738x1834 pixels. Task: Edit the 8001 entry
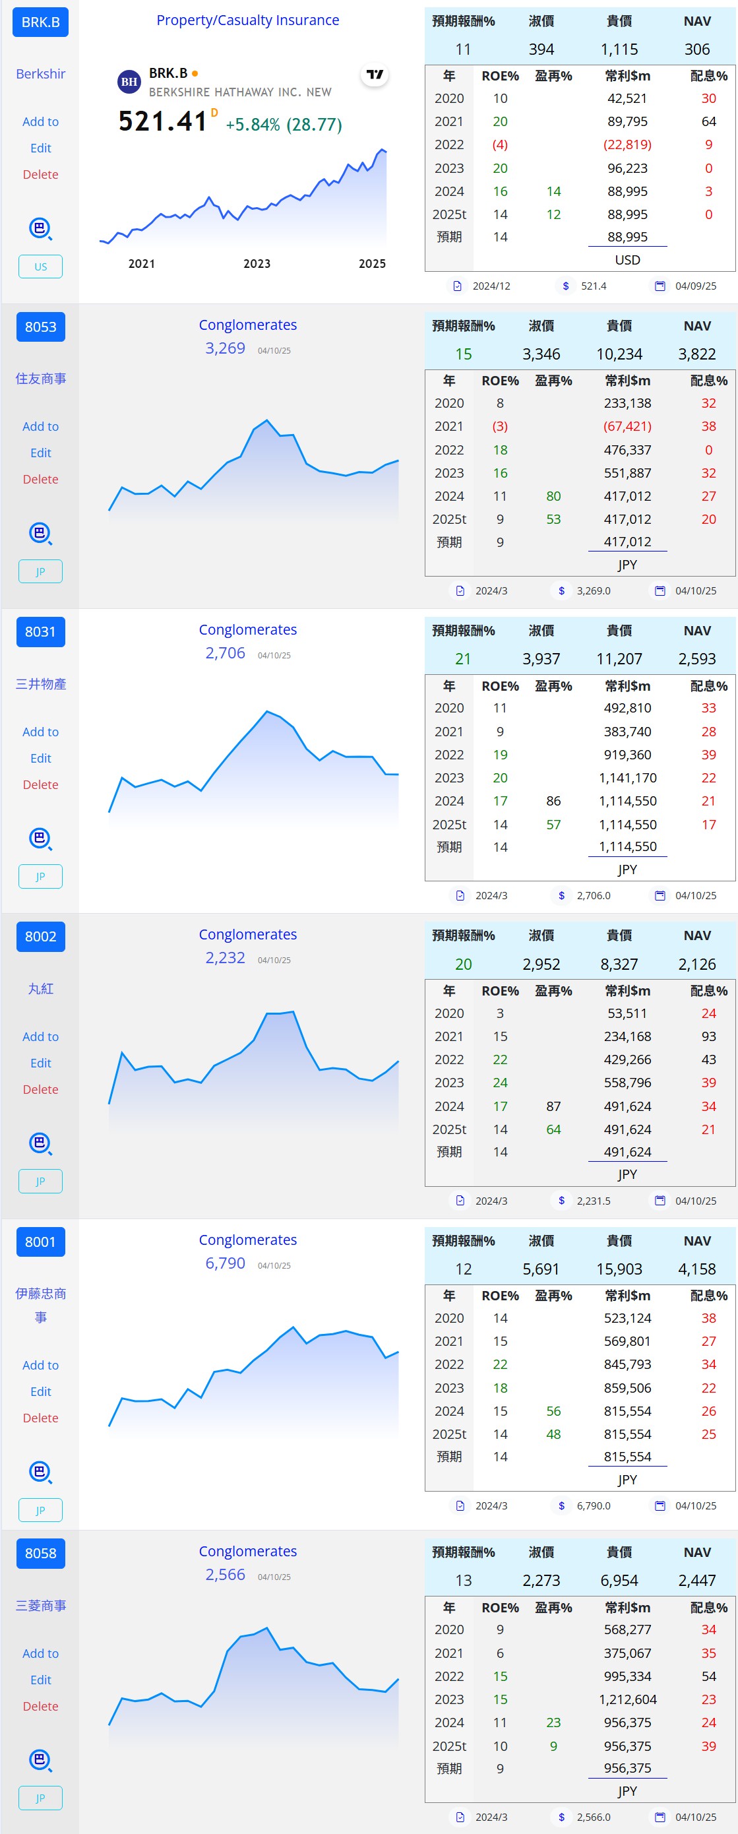(41, 1391)
